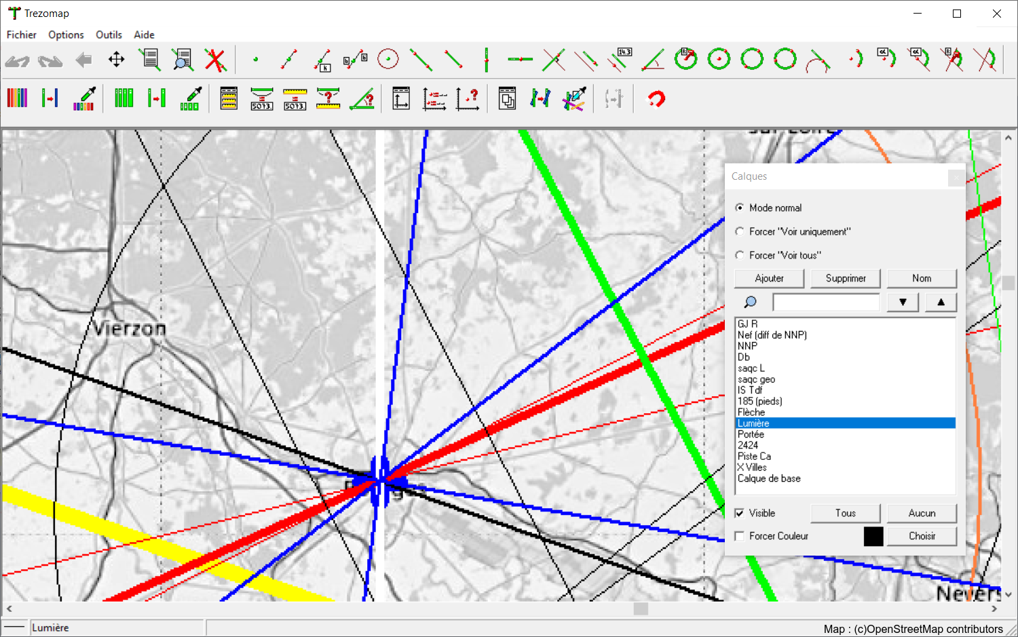Open the rainbow color bars palette
The width and height of the screenshot is (1018, 637).
pyautogui.click(x=17, y=98)
